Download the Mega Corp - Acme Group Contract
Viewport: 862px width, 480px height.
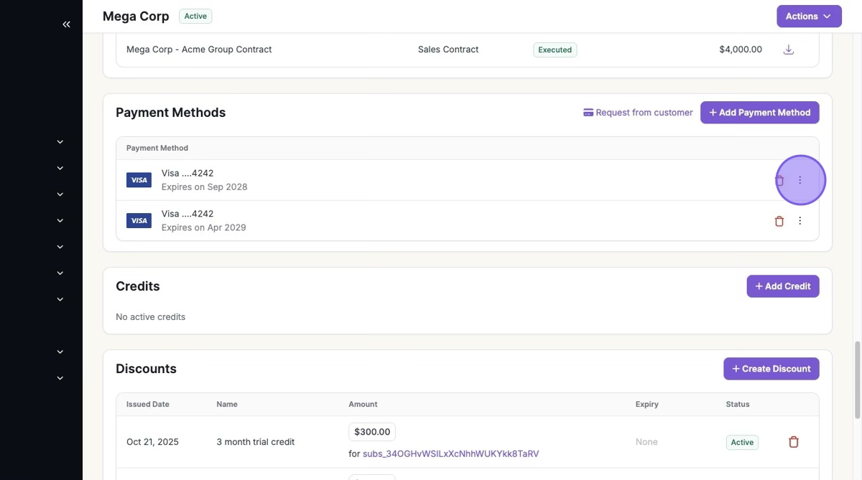pos(789,50)
